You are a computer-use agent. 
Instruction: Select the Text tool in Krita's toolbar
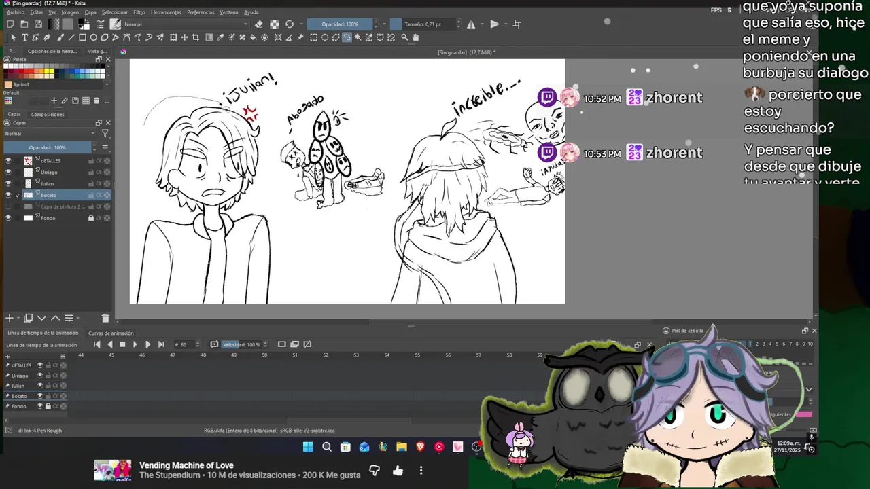[24, 37]
